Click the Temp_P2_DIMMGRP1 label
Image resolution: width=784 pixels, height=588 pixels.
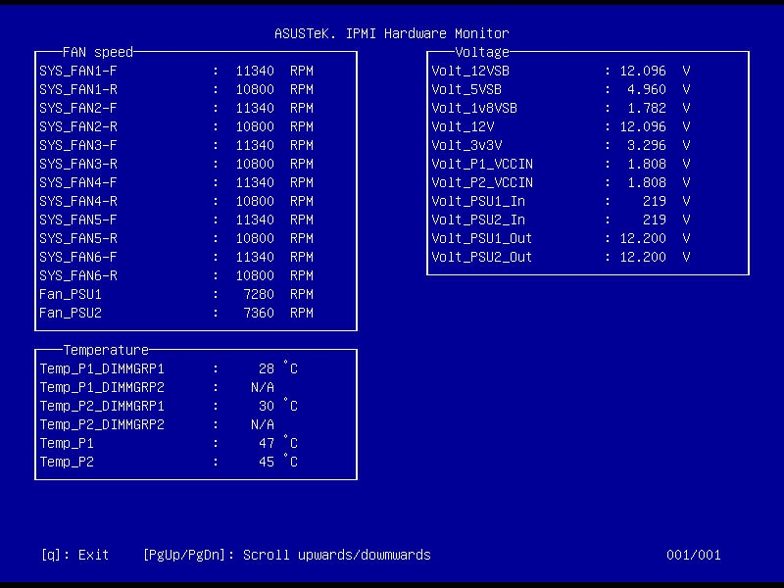pyautogui.click(x=102, y=406)
